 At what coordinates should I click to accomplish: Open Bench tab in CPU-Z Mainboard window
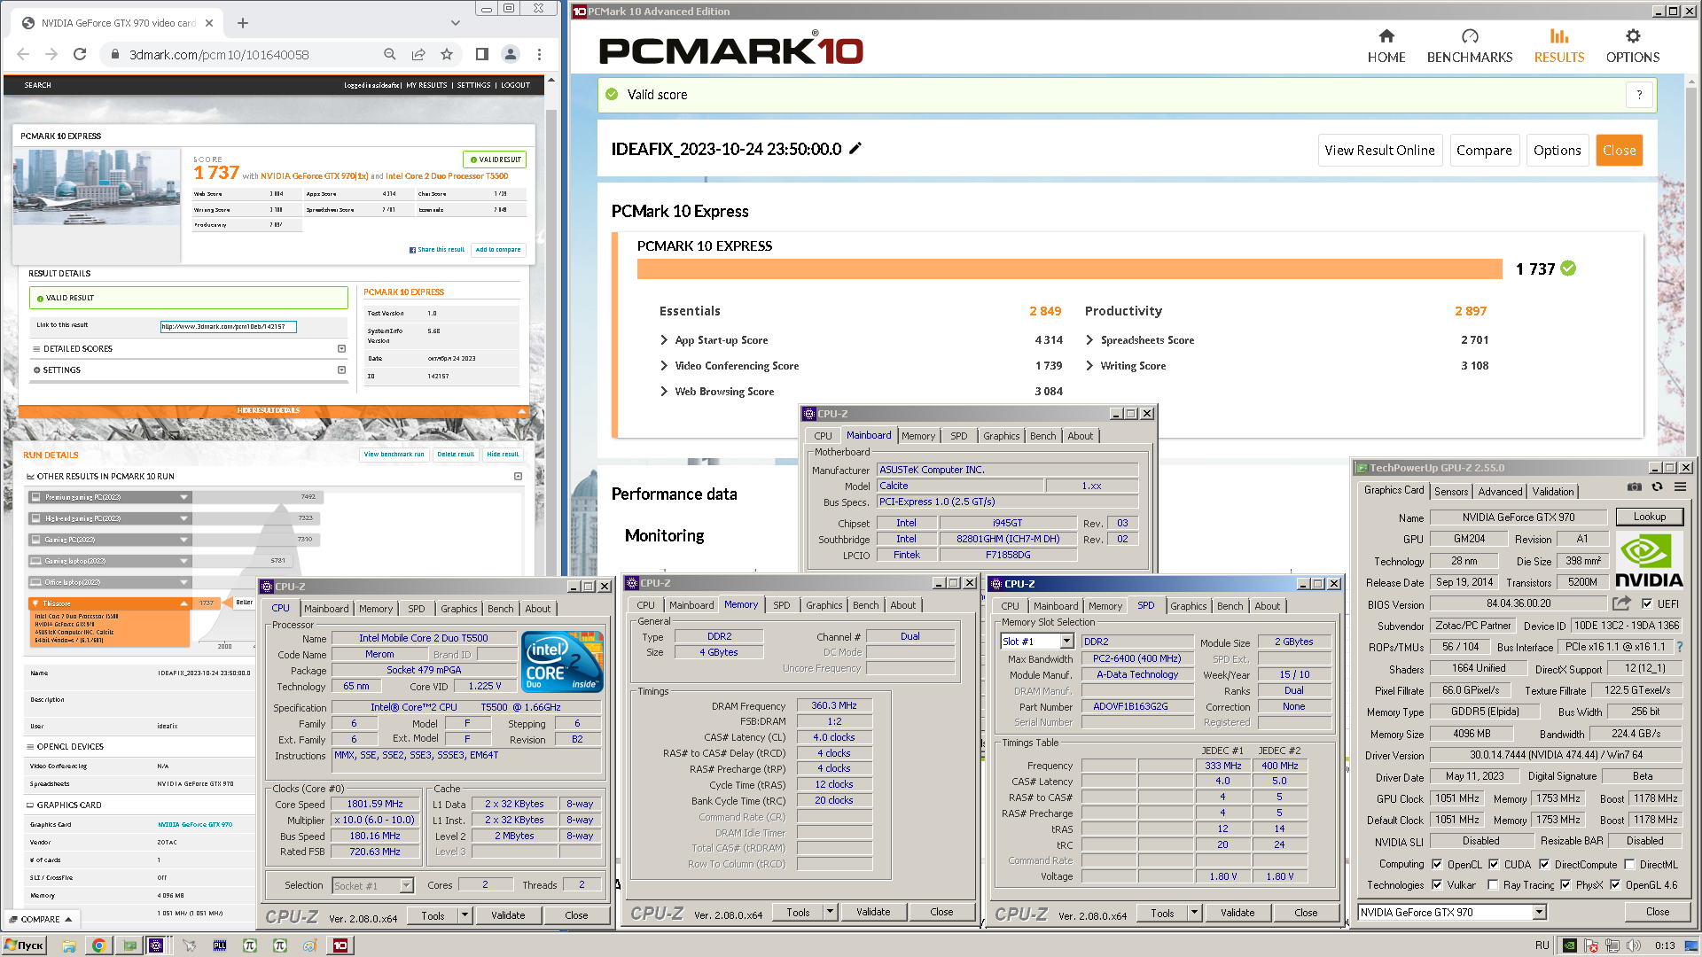(1042, 436)
